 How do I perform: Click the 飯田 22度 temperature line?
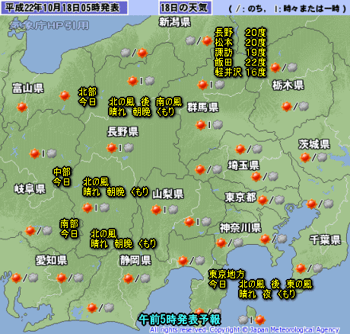tap(240, 63)
